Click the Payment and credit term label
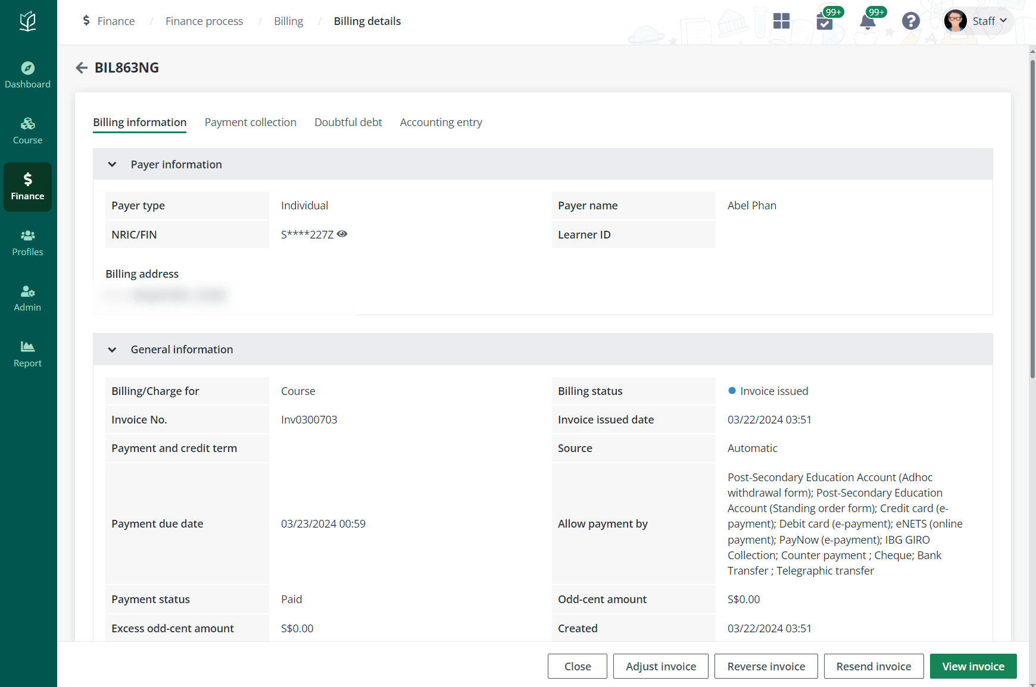The image size is (1036, 687). point(174,448)
